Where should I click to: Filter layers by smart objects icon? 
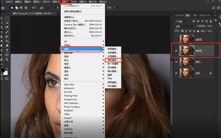coord(211,21)
